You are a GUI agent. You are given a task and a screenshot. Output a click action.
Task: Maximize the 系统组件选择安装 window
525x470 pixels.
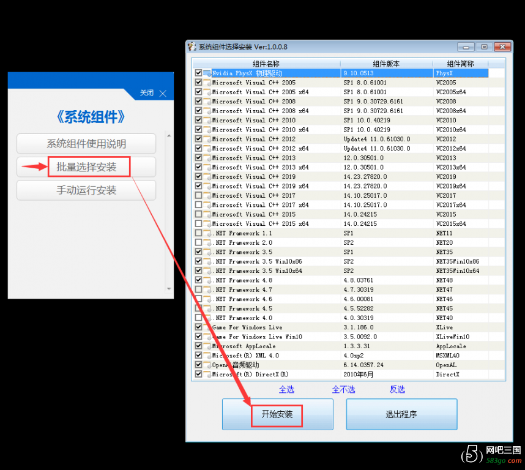(484, 47)
